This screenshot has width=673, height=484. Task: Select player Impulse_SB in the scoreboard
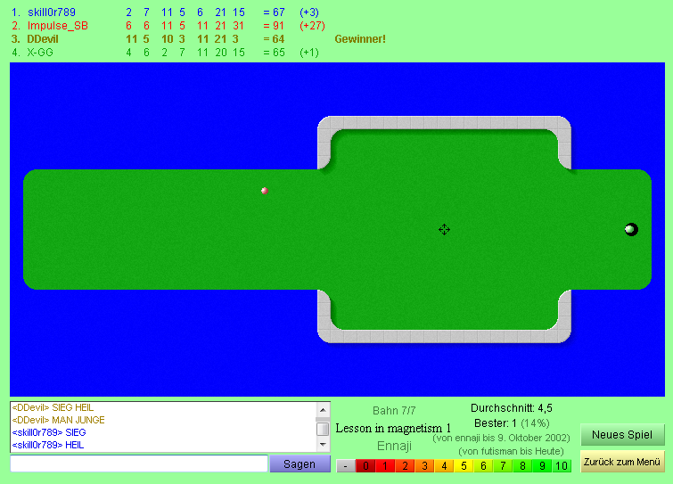tap(57, 26)
